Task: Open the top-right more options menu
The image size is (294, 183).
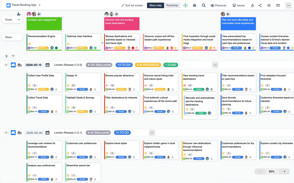Action: [288, 5]
